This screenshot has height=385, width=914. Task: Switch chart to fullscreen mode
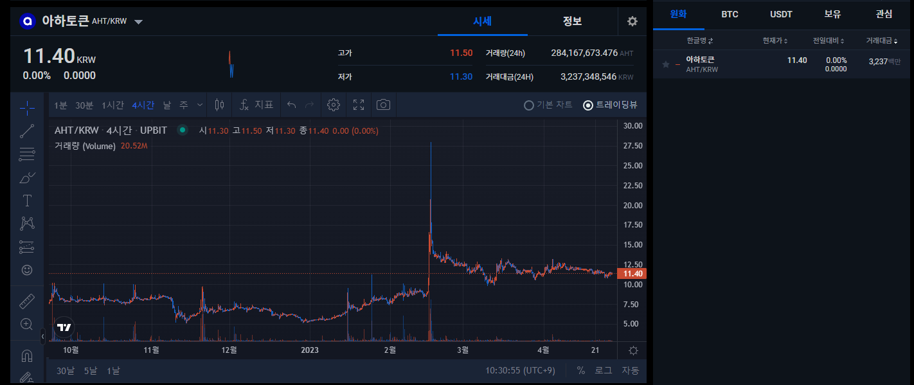359,105
